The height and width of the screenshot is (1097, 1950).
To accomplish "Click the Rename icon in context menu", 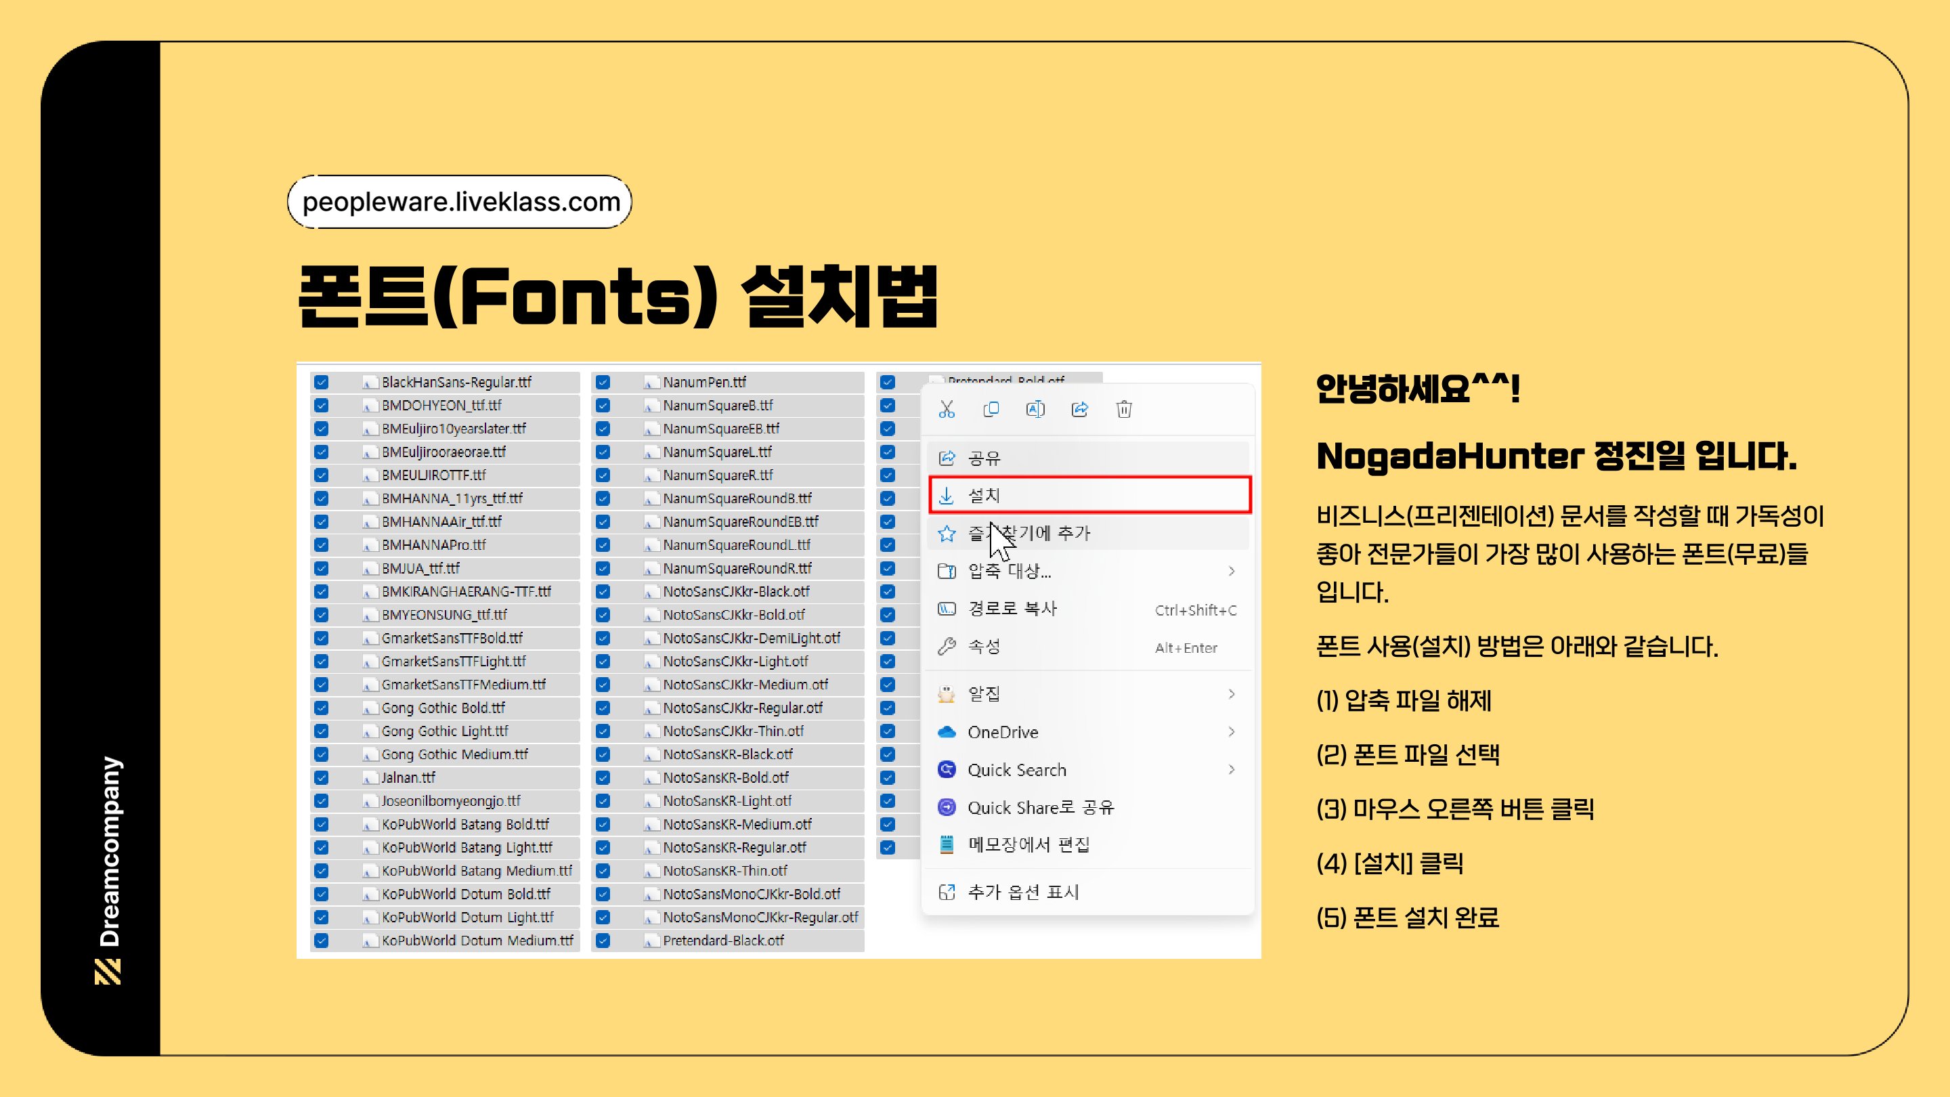I will click(x=1035, y=410).
